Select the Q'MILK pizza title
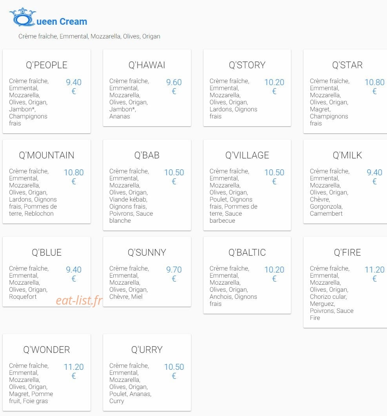 point(347,155)
